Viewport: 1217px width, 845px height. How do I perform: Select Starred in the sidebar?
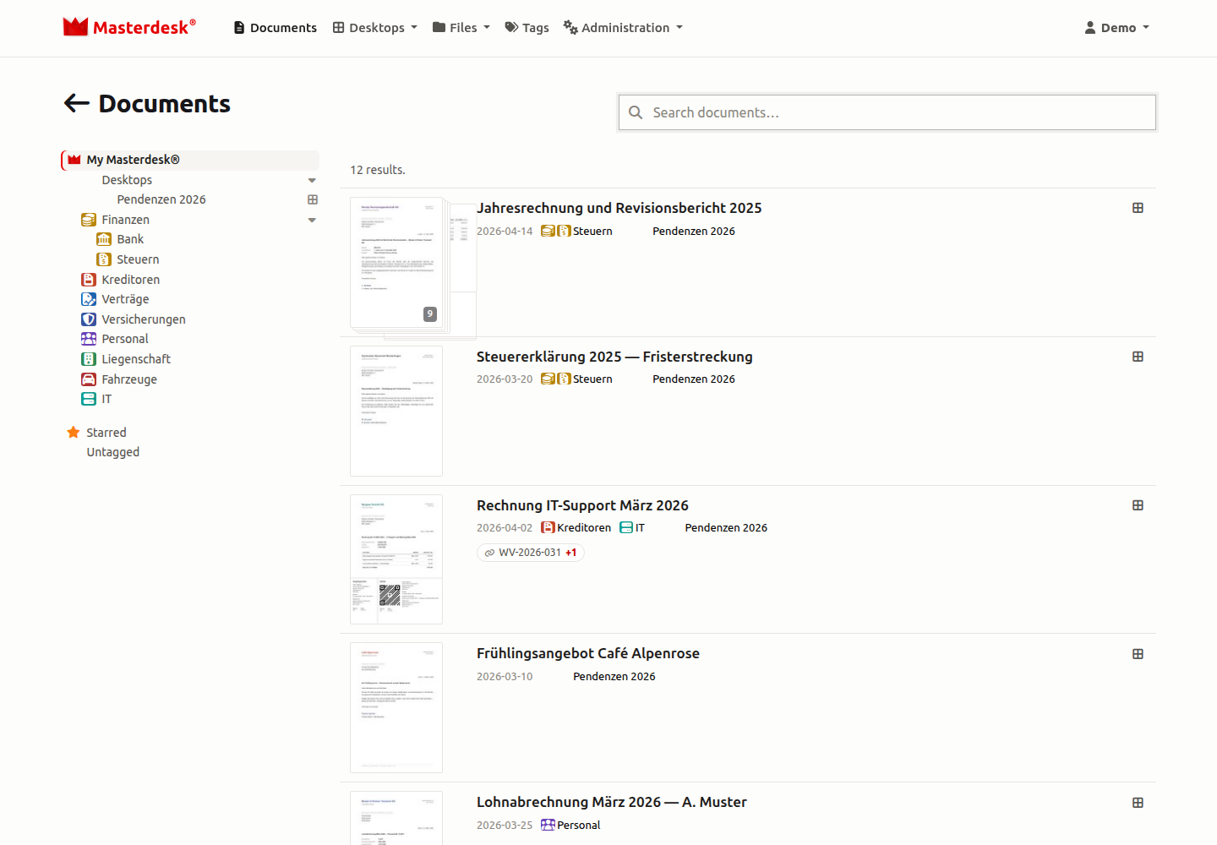tap(106, 433)
